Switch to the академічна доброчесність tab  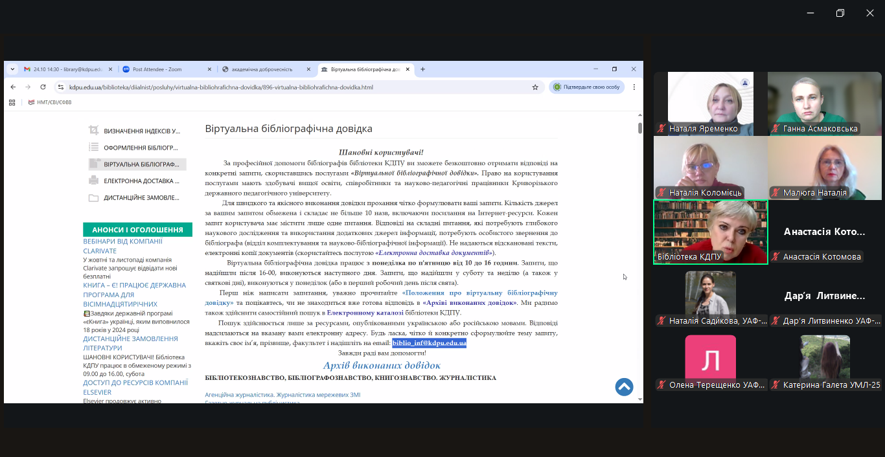pos(266,69)
